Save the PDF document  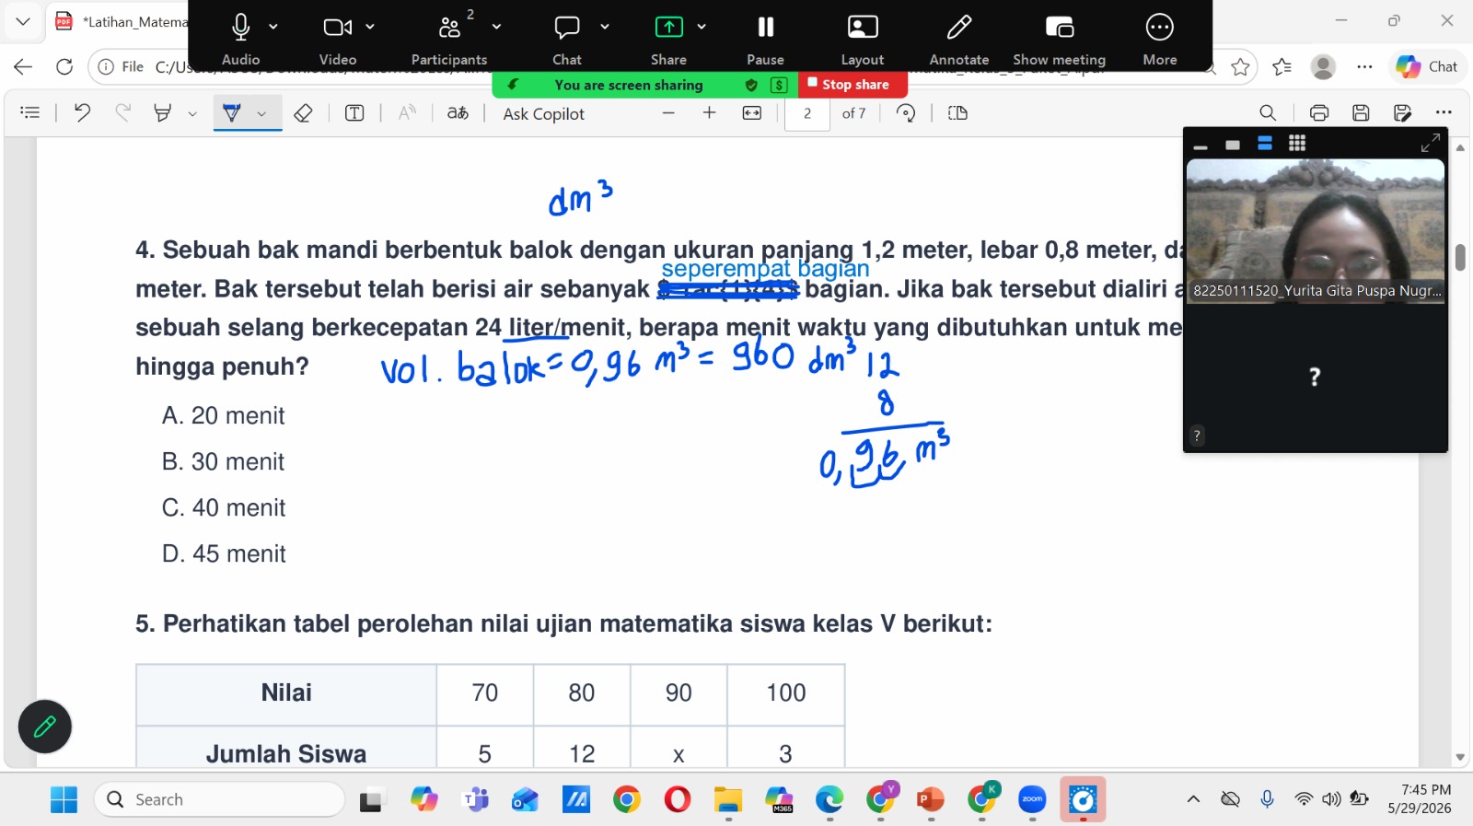click(1361, 113)
